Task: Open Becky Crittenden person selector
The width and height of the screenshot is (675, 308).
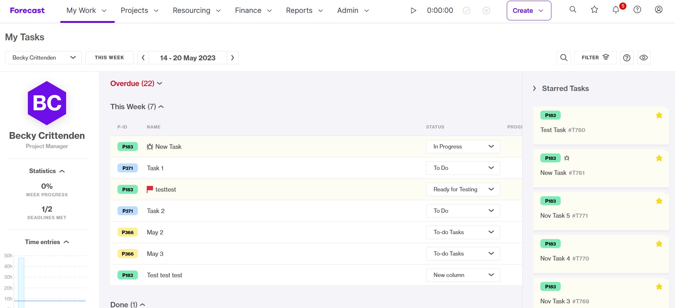Action: coord(43,57)
